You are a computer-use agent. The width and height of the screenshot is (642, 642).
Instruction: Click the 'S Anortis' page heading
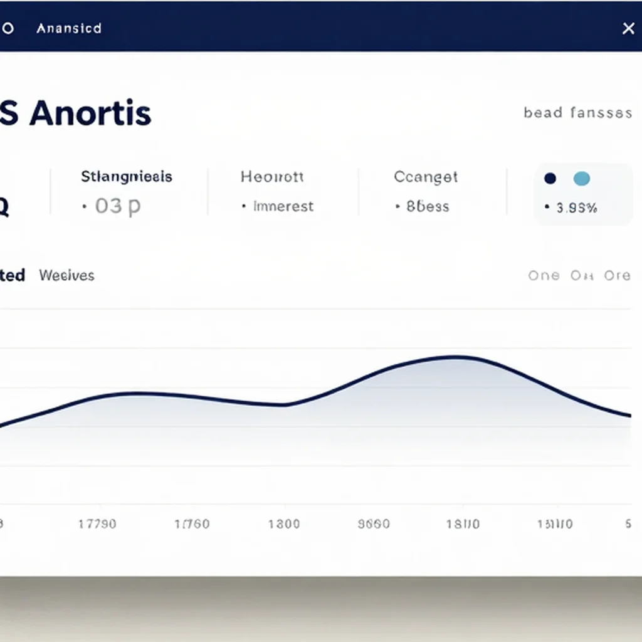pos(75,113)
